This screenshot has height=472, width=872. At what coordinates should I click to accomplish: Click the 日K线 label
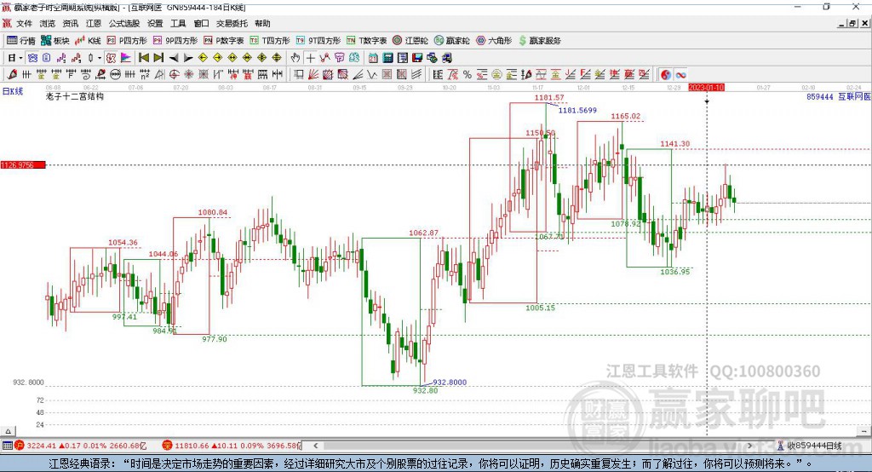(13, 91)
